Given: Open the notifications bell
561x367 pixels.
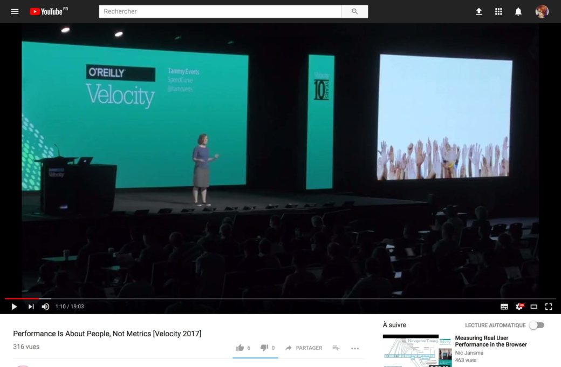Looking at the screenshot, I should (518, 11).
